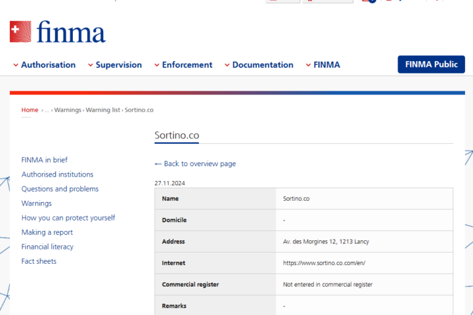The height and width of the screenshot is (315, 473).
Task: Click Commercial register row label
Action: point(191,284)
